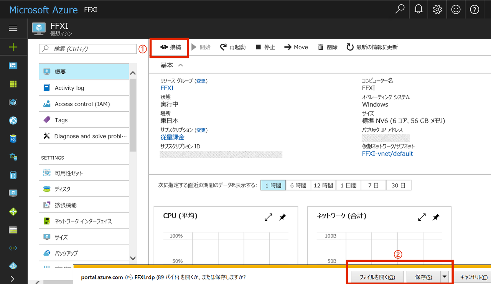Select 12 時間 time range
This screenshot has width=491, height=284.
tap(323, 185)
